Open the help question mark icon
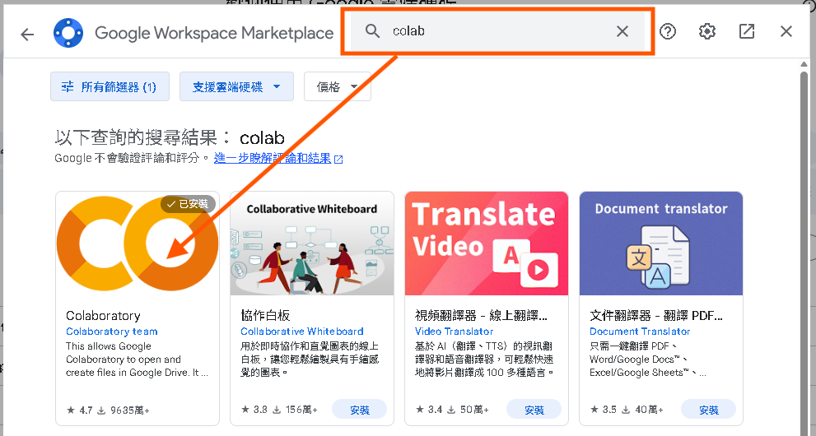The image size is (816, 436). (x=668, y=32)
